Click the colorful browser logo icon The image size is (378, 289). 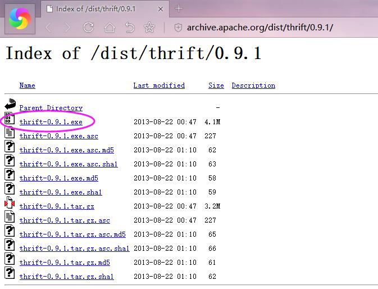(20, 19)
